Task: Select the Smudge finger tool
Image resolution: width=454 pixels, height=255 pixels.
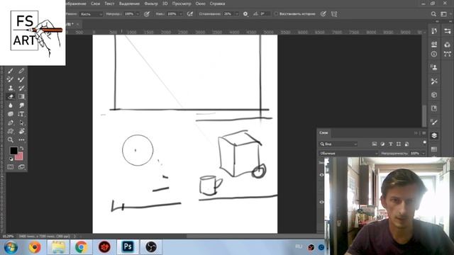Action: pyautogui.click(x=21, y=106)
